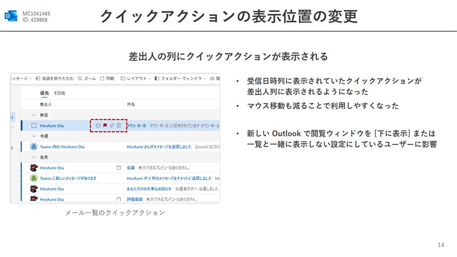Image resolution: width=457 pixels, height=257 pixels.
Task: Click the red flag quick action icon
Action: [105, 125]
